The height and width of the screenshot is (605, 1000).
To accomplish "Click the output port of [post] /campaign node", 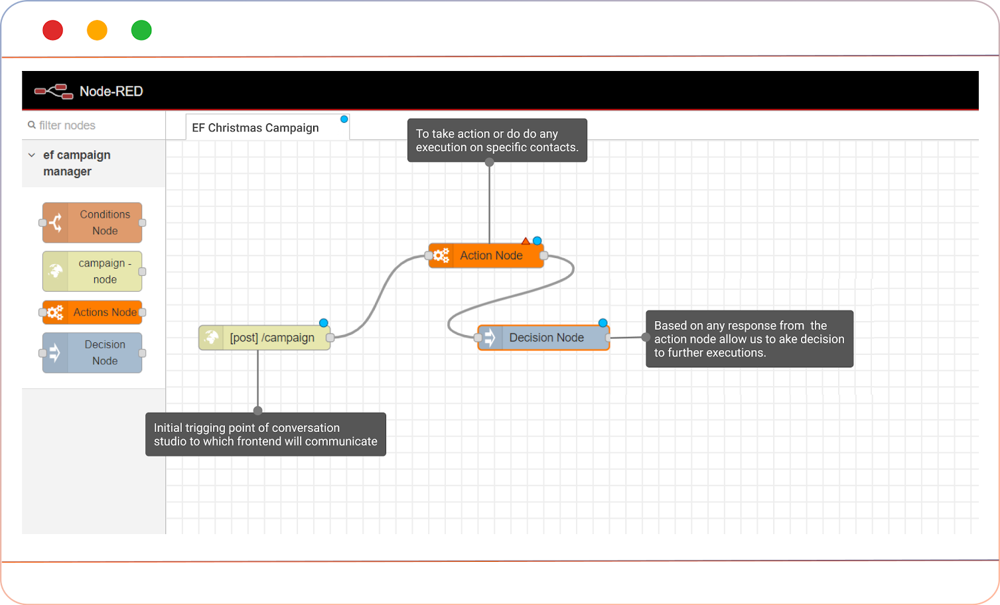I will click(330, 338).
